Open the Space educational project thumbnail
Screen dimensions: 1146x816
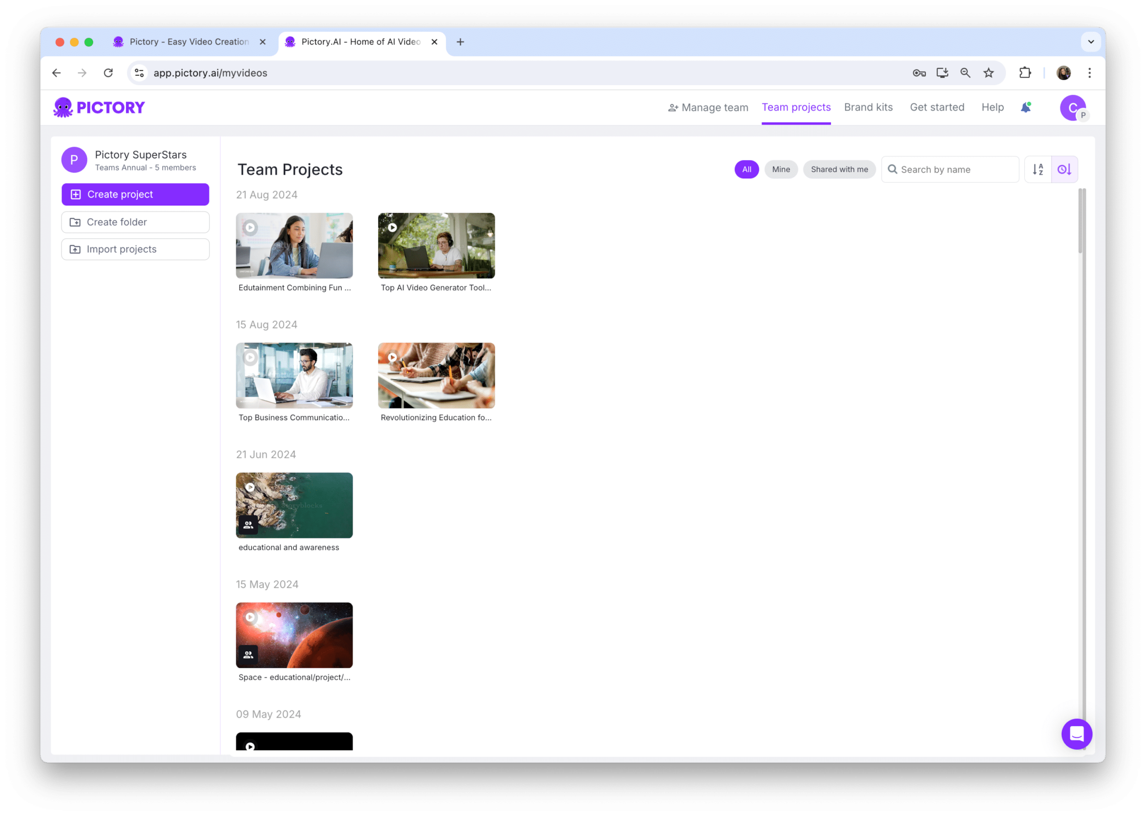click(294, 634)
